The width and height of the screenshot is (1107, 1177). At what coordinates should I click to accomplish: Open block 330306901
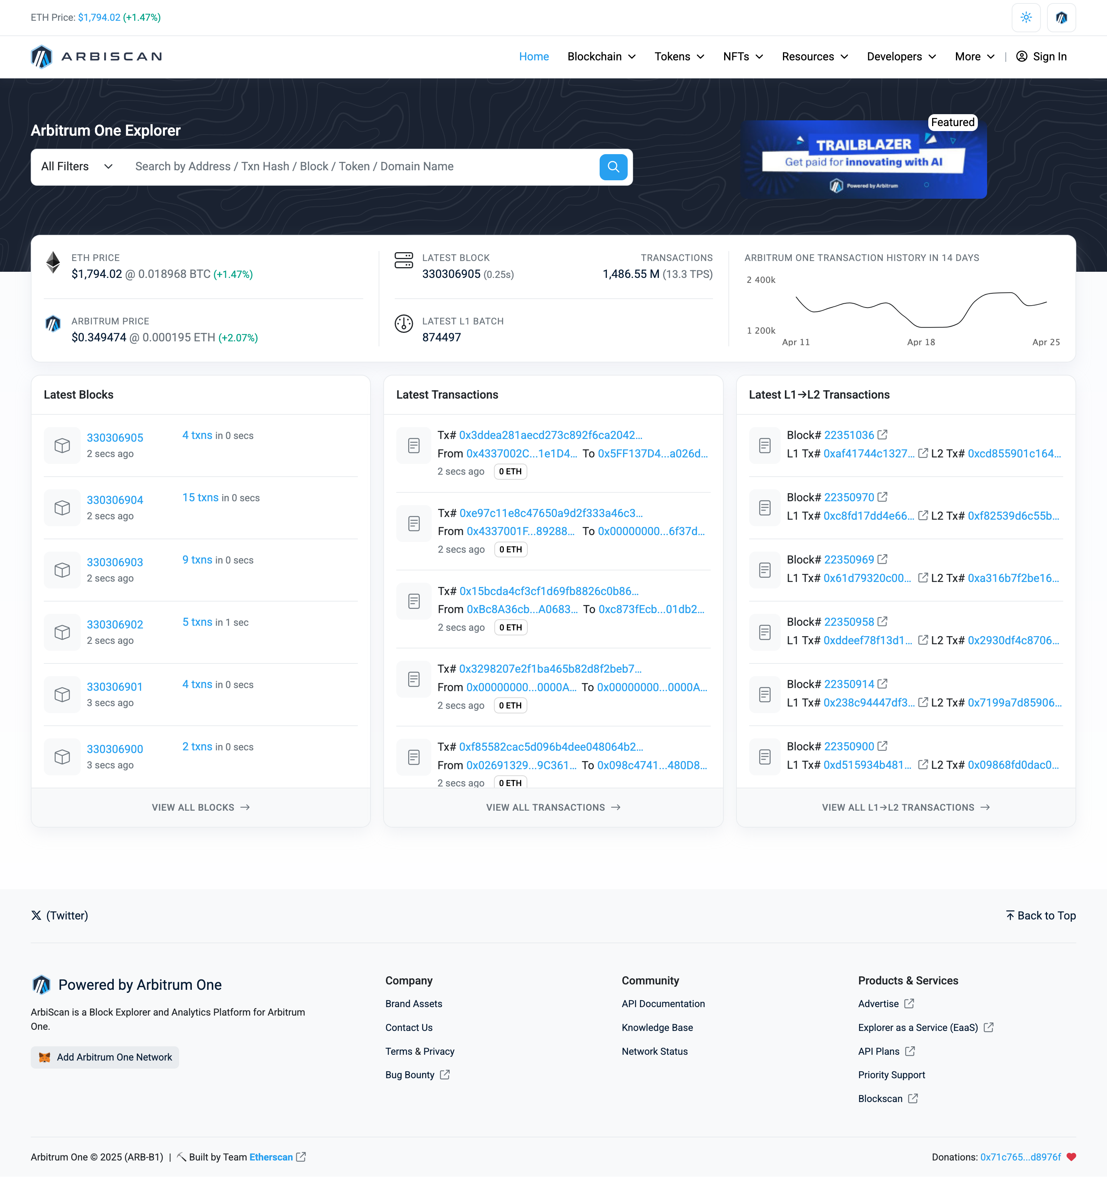pos(115,687)
